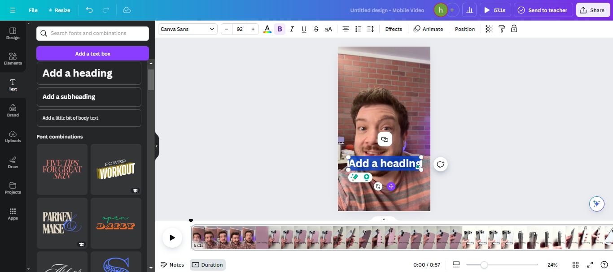Image resolution: width=613 pixels, height=272 pixels.
Task: Change text alignment
Action: [x=346, y=29]
